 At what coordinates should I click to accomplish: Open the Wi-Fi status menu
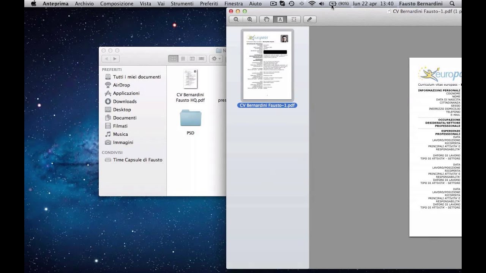click(x=312, y=4)
